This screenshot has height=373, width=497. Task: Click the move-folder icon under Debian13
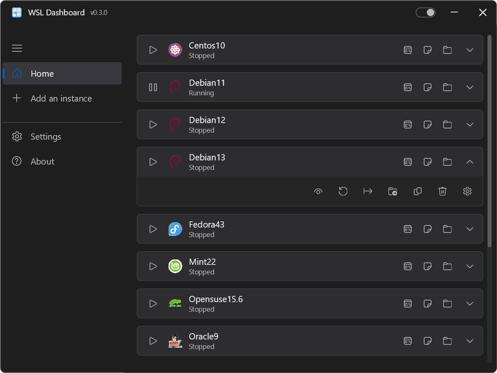393,191
